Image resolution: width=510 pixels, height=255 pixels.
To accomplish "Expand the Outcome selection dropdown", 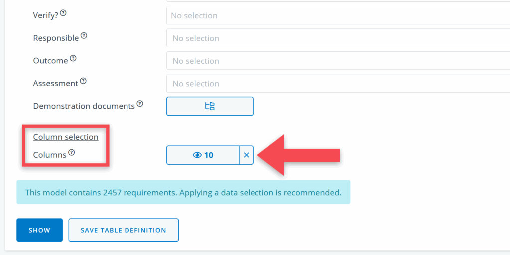I will point(338,61).
